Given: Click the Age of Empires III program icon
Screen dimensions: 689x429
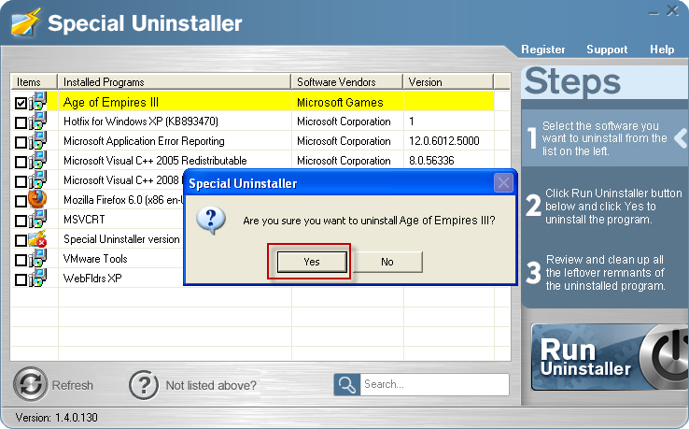Looking at the screenshot, I should pyautogui.click(x=37, y=102).
